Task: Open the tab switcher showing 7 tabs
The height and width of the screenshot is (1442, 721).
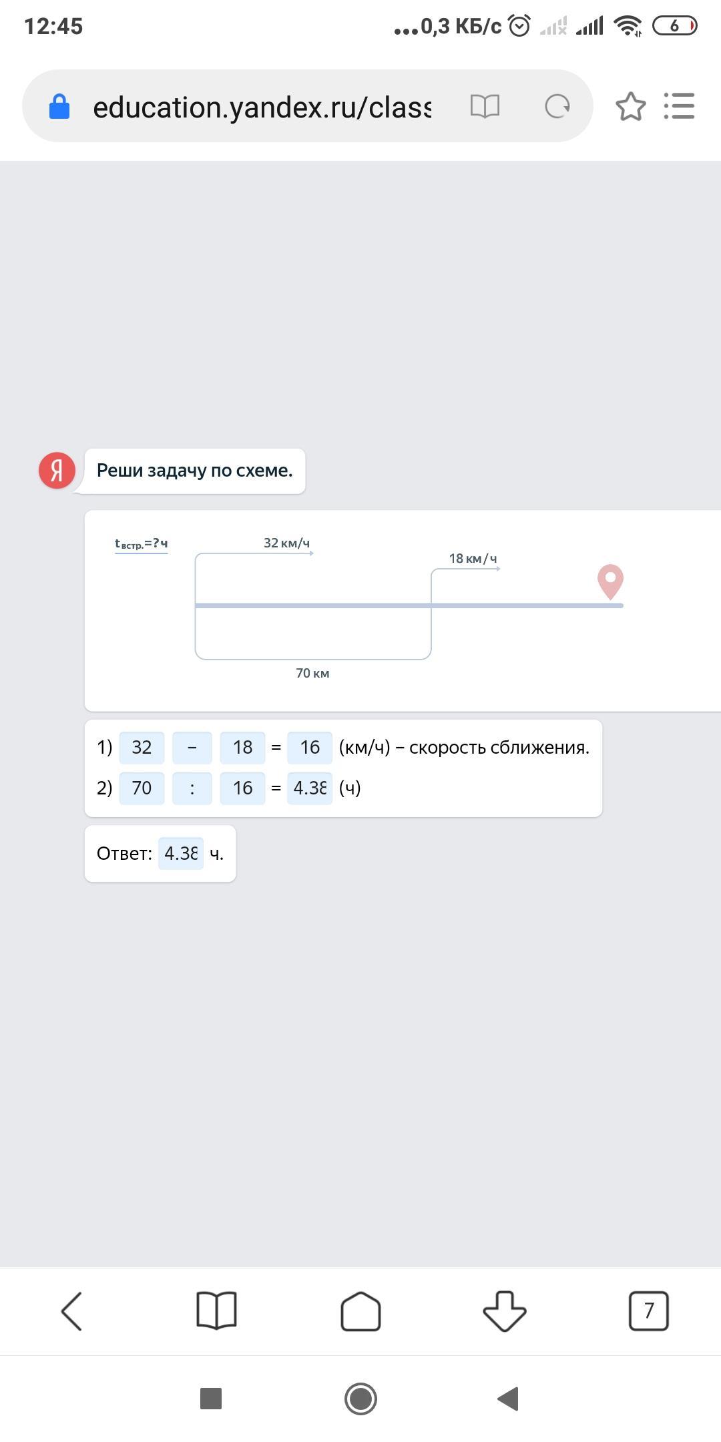Action: (x=649, y=1311)
